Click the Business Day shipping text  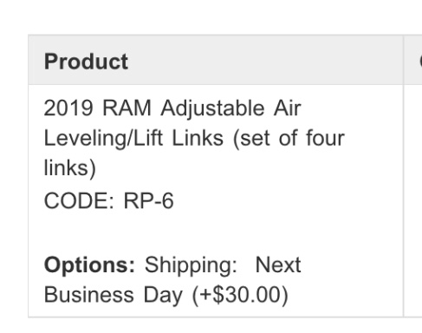click(x=114, y=295)
